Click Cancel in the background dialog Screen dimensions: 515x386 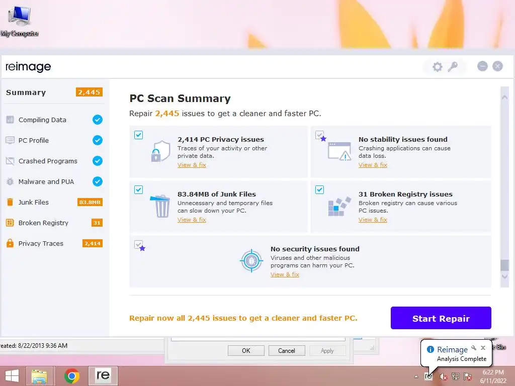tap(286, 350)
